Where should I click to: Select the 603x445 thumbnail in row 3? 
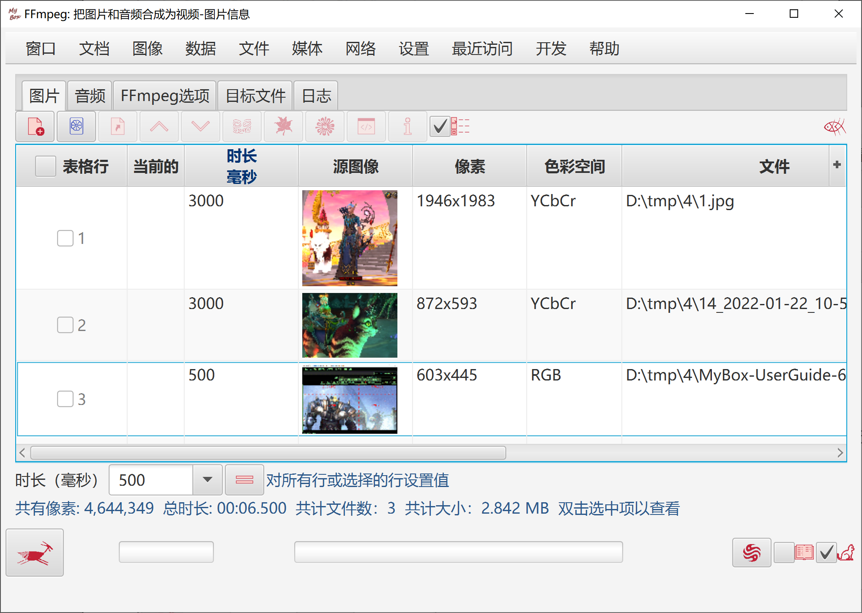point(350,399)
